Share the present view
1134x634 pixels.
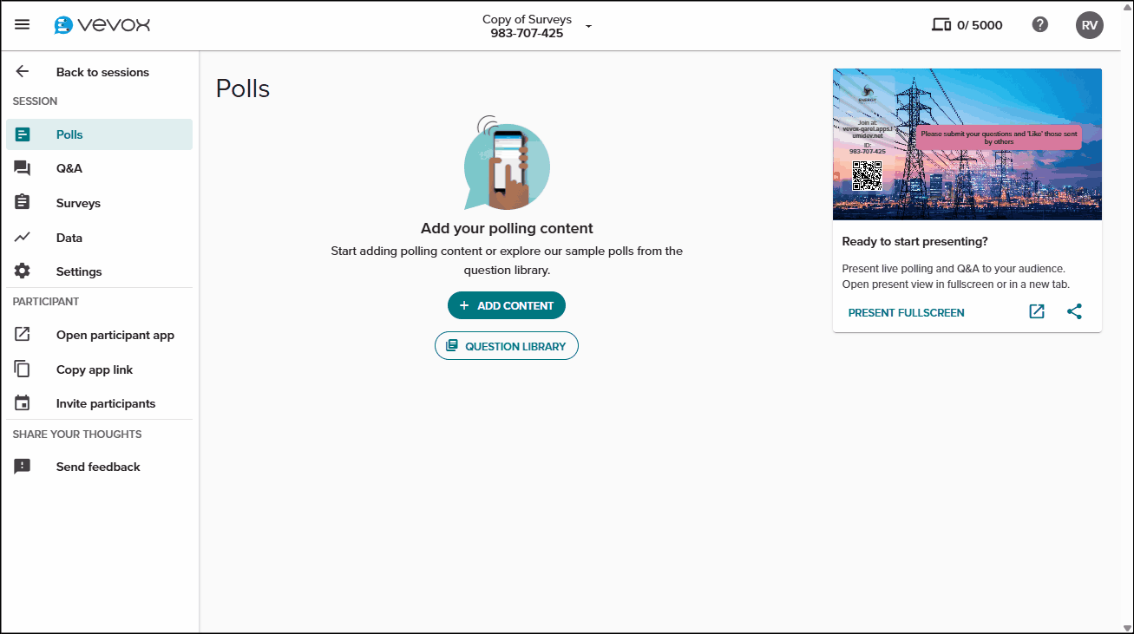[x=1074, y=311]
